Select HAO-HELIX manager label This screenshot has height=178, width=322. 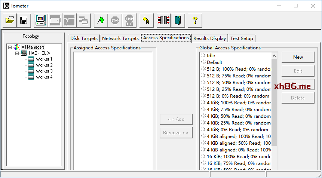[x=39, y=53]
